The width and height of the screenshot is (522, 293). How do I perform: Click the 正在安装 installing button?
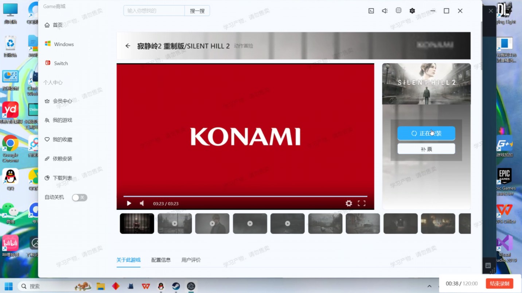coord(426,133)
